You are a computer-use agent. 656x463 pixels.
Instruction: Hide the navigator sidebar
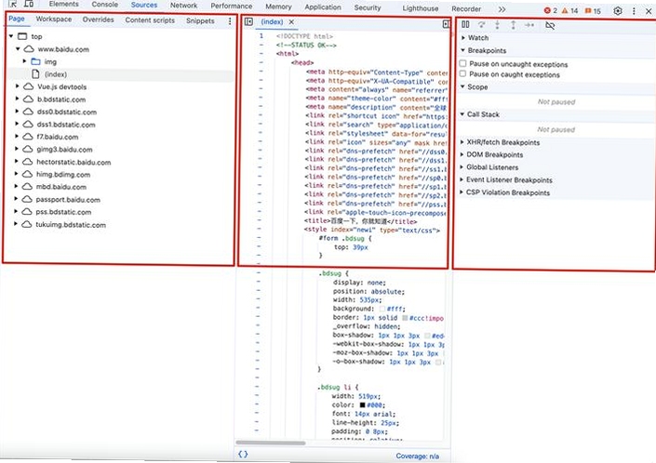248,21
